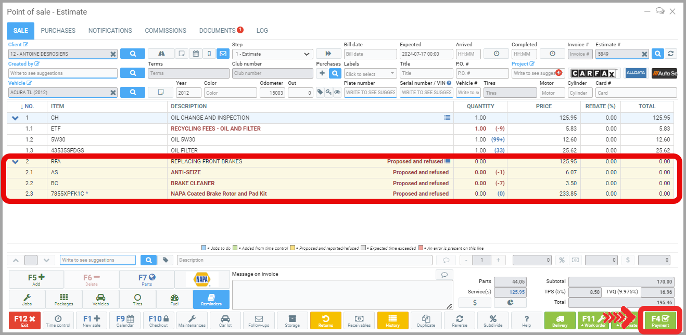
Task: Toggle the email envelope contact option
Action: (x=223, y=54)
